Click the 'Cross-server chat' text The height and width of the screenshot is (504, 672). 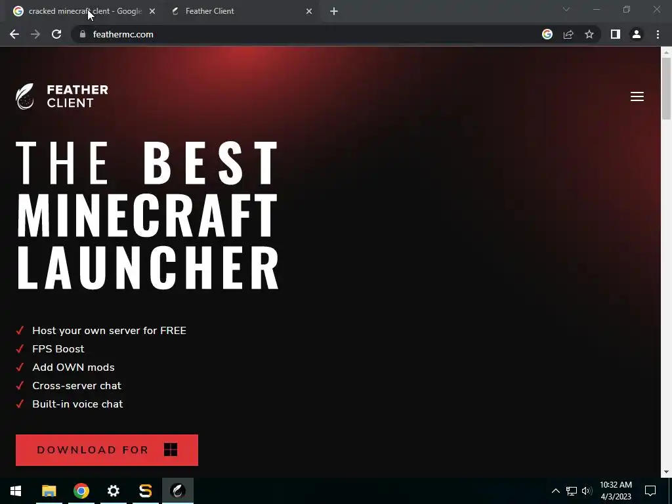(77, 386)
